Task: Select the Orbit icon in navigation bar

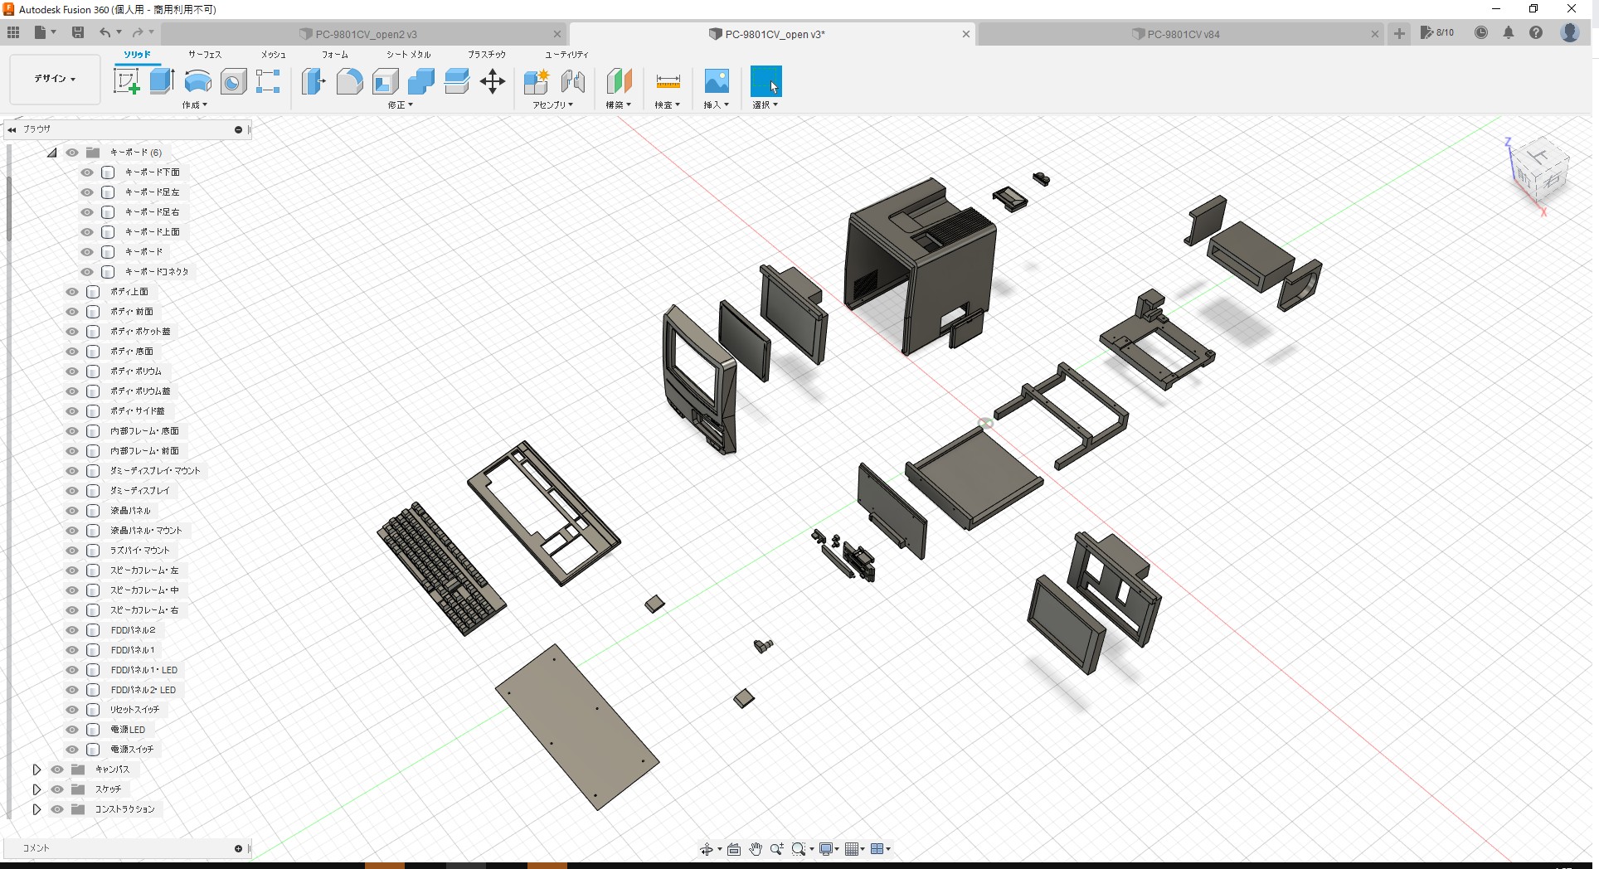Action: coord(707,848)
